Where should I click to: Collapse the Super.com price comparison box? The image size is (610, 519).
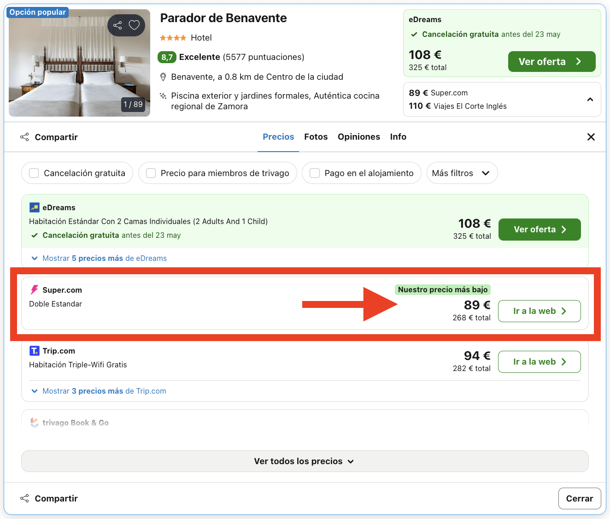point(590,99)
